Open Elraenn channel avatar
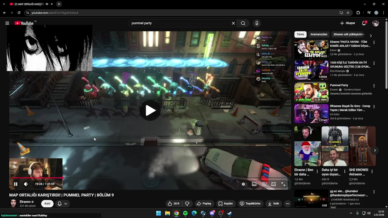The width and height of the screenshot is (388, 218). [13, 203]
